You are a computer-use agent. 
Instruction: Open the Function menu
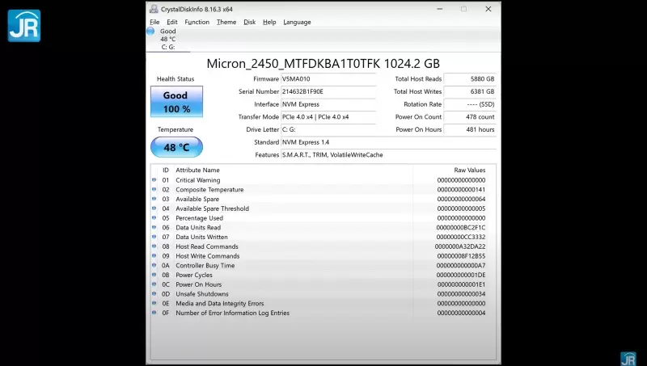(197, 23)
